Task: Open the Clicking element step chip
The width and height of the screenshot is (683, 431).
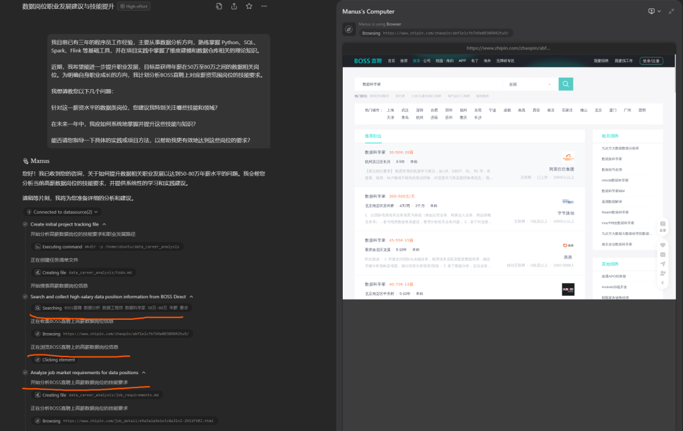Action: [x=55, y=360]
